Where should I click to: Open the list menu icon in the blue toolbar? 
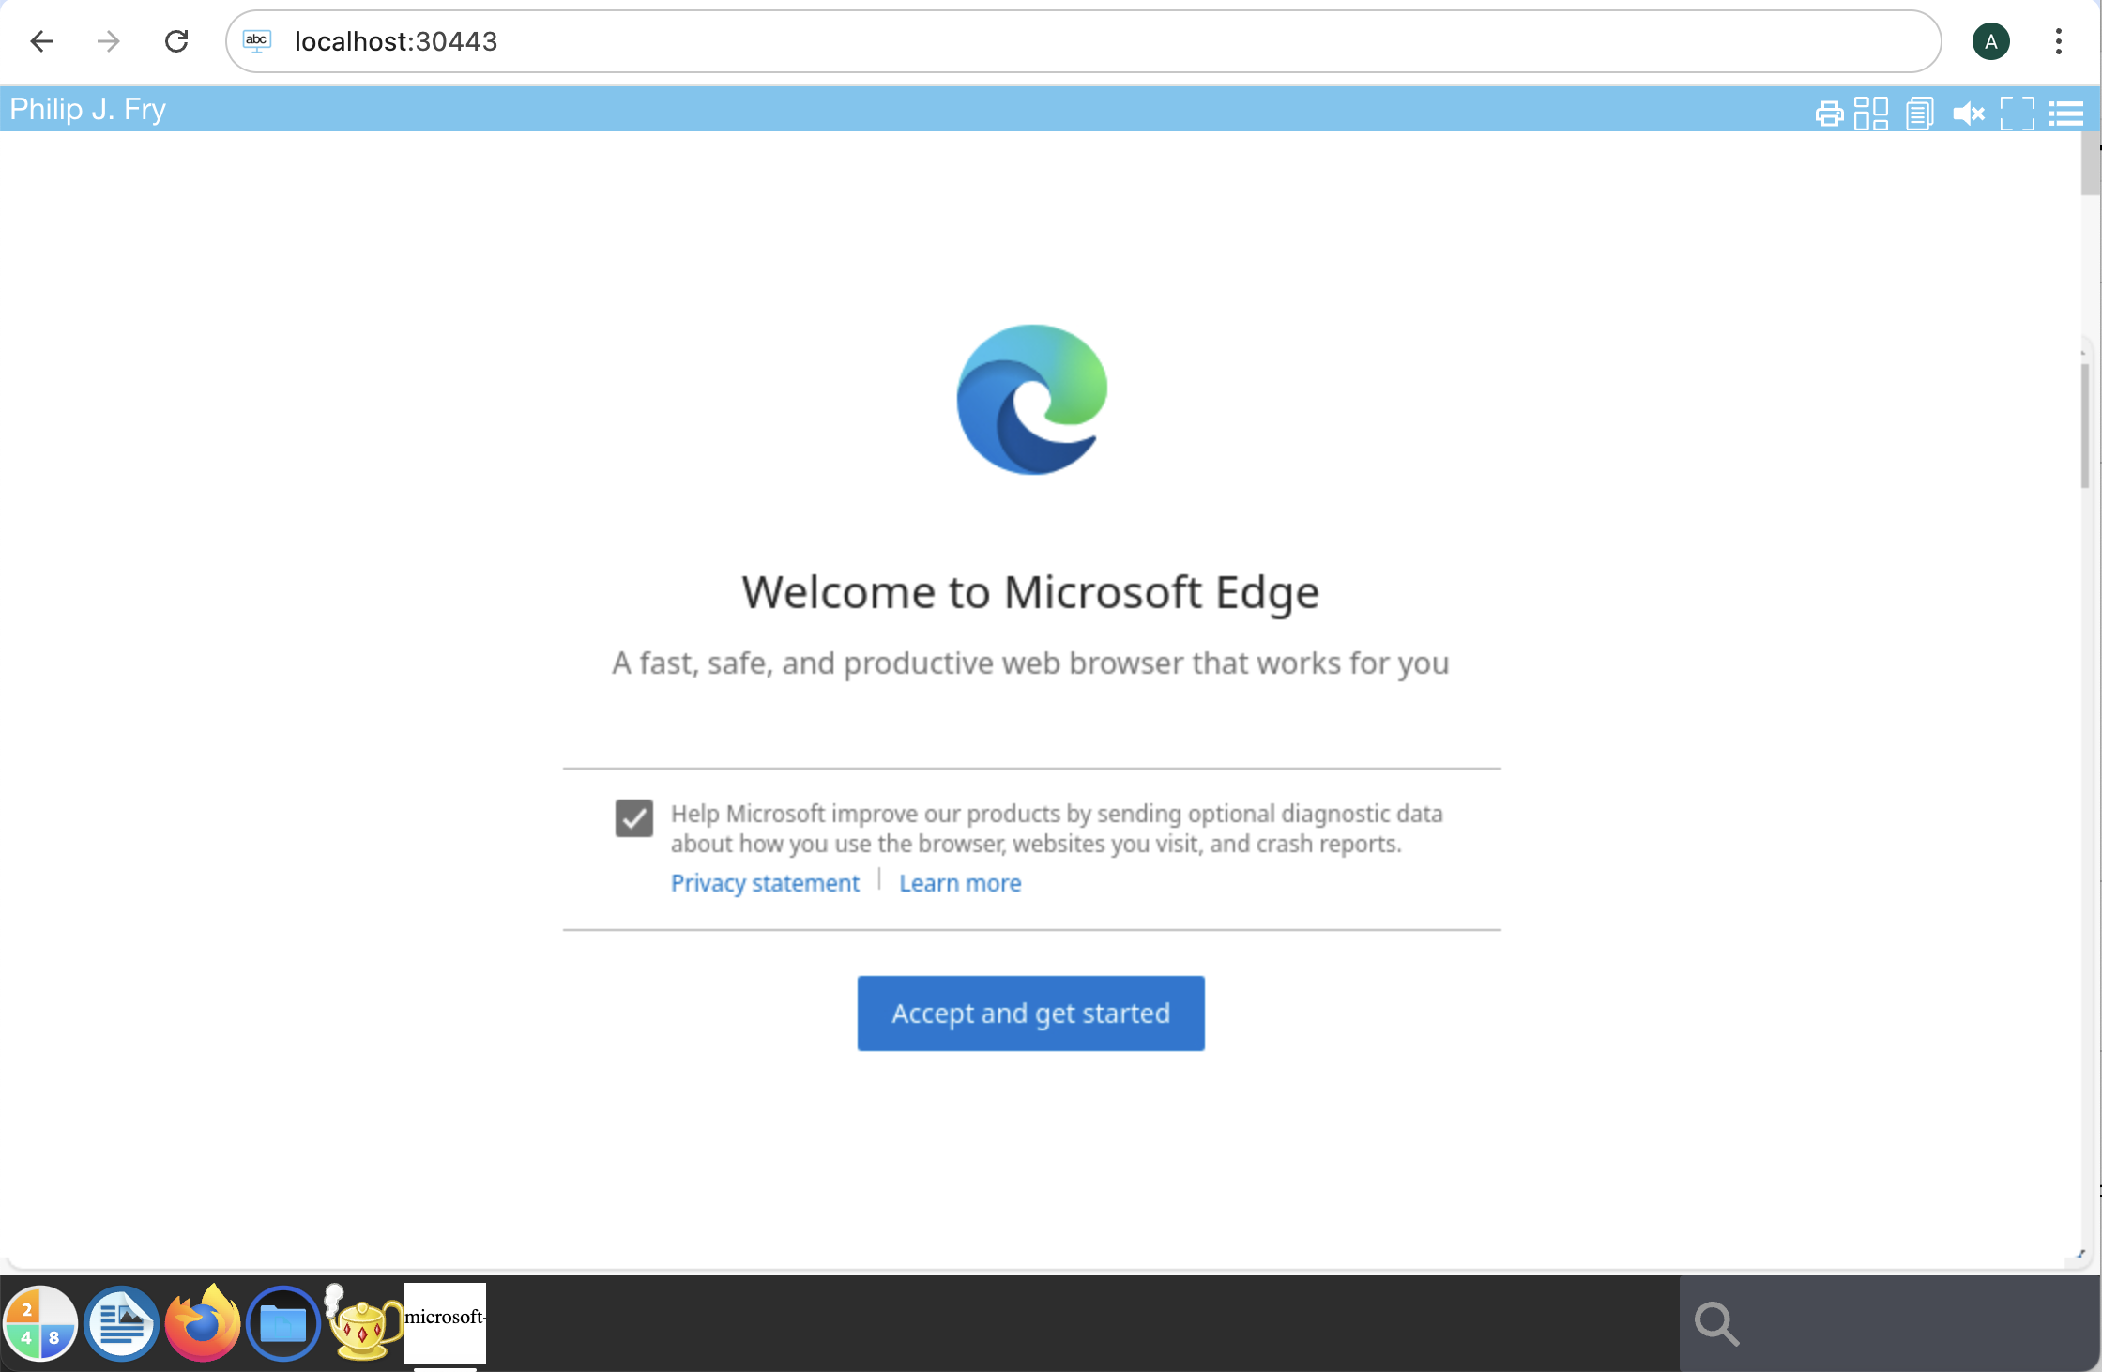point(2066,114)
